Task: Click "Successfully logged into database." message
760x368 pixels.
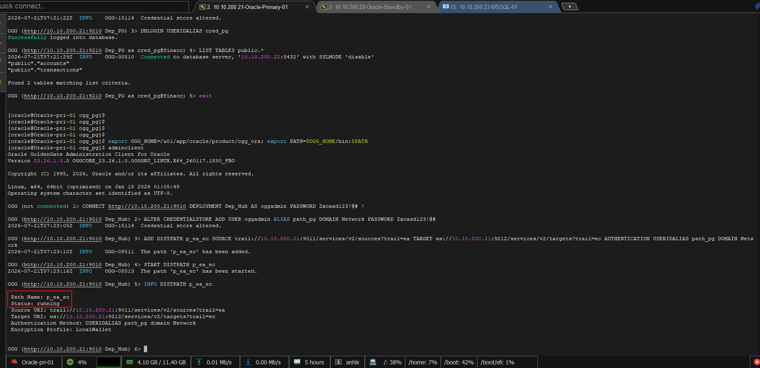Action: coord(63,37)
